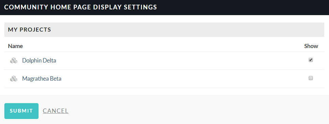The height and width of the screenshot is (124, 329).
Task: Click the Magrathea Beta project cubes icon
Action: [14, 79]
